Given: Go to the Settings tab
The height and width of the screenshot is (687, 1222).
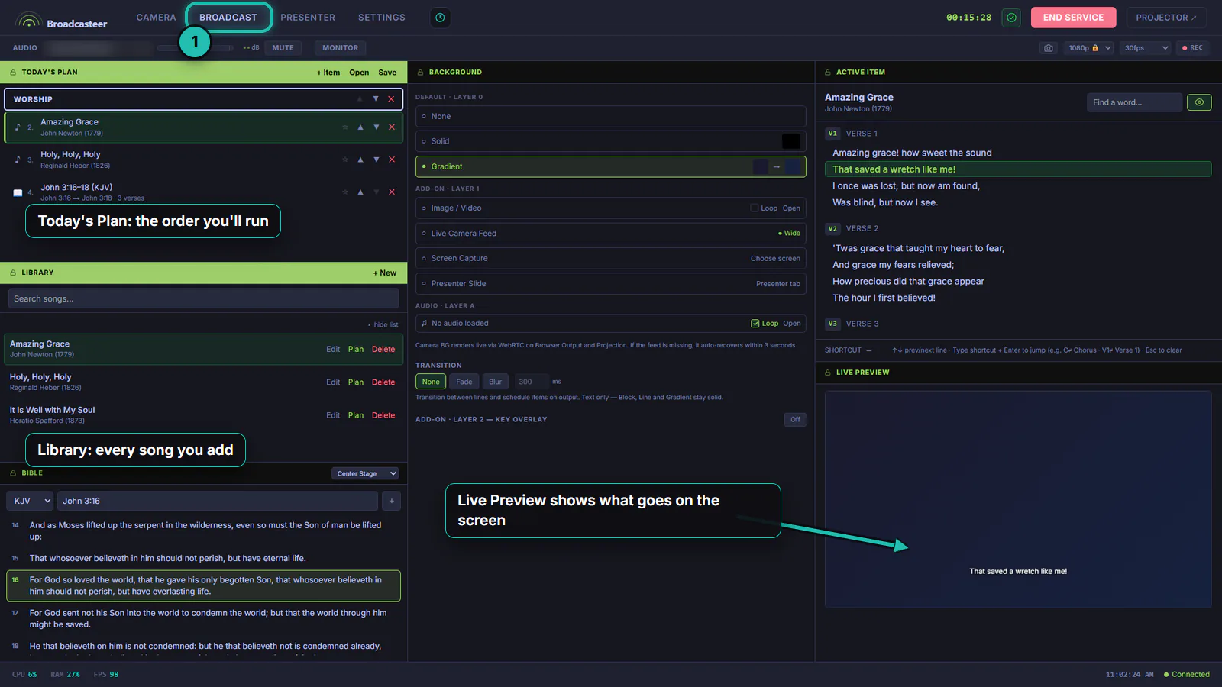Looking at the screenshot, I should coord(382,18).
